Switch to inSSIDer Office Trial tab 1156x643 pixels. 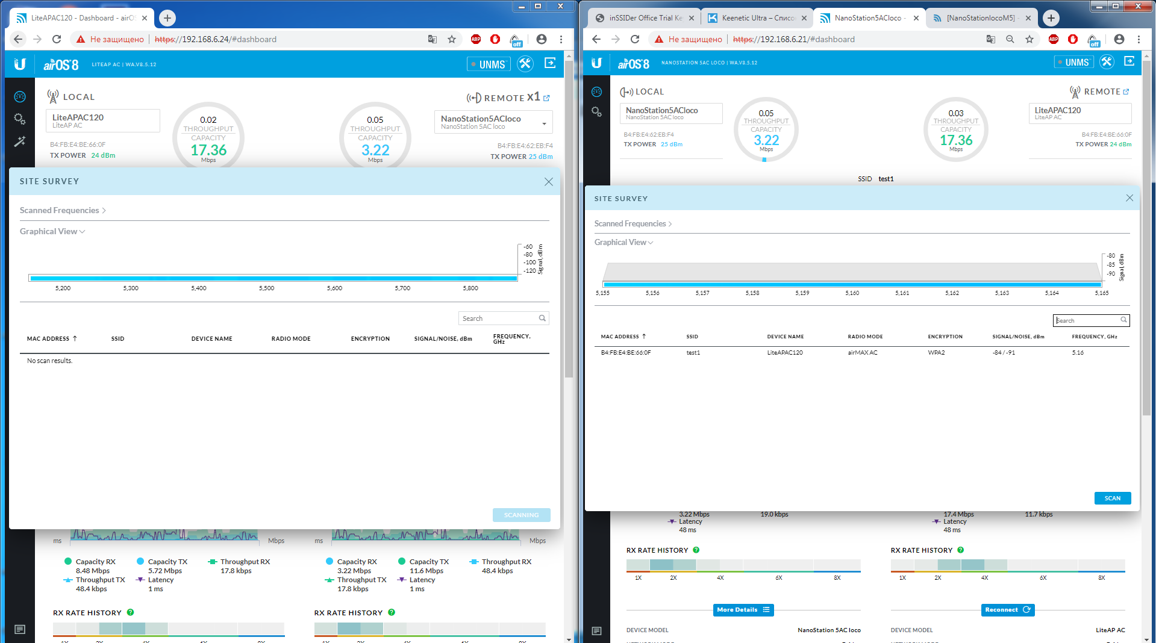[x=645, y=18]
